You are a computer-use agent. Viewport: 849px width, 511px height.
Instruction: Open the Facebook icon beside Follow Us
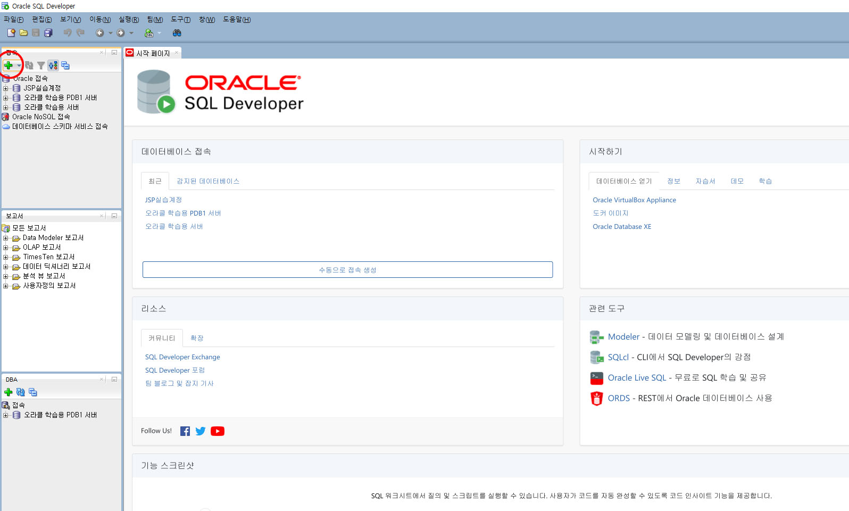coord(185,431)
